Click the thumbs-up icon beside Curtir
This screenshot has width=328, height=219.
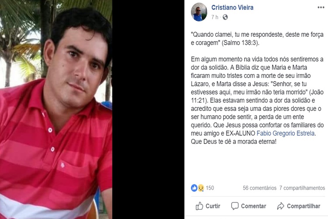point(199,206)
